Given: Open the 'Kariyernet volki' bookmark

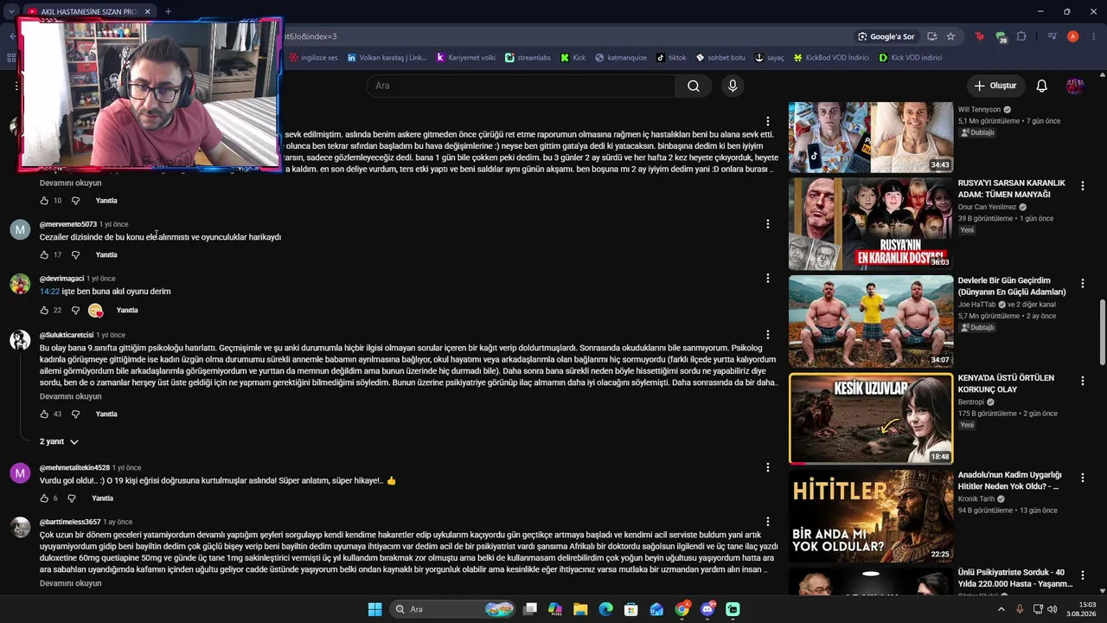Looking at the screenshot, I should tap(465, 58).
